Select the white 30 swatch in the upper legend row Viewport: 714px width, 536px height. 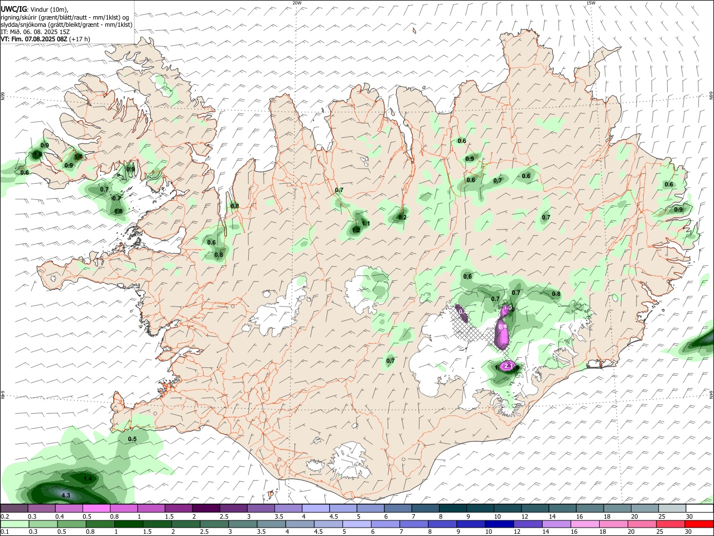(700, 508)
